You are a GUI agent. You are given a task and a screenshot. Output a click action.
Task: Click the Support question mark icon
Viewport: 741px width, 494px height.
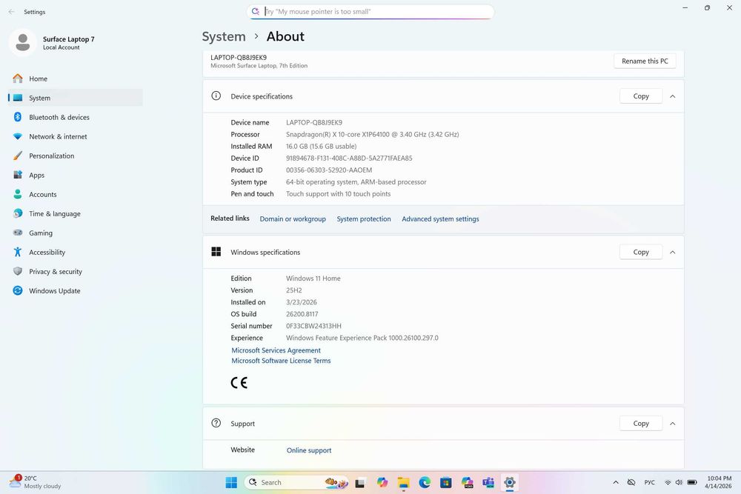pyautogui.click(x=216, y=423)
